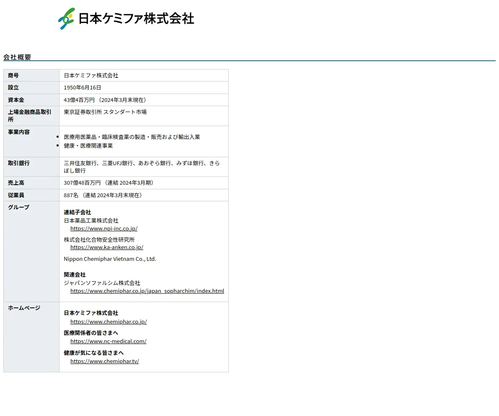This screenshot has height=416, width=499.
Task: Click the 関連会社 subheading
Action: (x=75, y=275)
